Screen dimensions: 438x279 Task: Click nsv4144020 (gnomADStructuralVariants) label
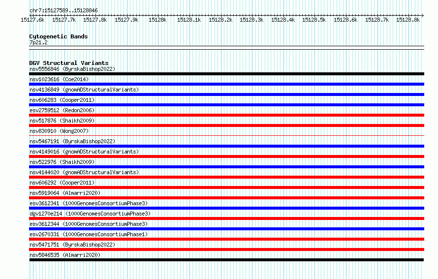click(84, 172)
